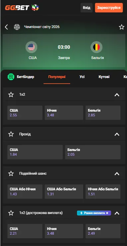127x246 pixels.
Task: Click the Зареєструйся button
Action: pos(109,8)
